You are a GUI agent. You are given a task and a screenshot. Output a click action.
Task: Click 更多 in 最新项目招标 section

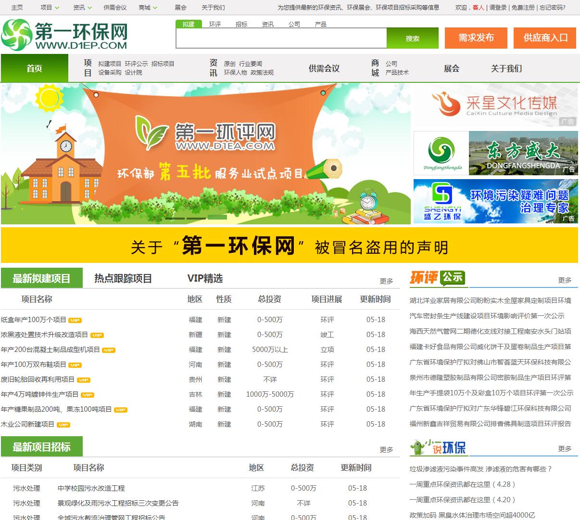pyautogui.click(x=386, y=449)
